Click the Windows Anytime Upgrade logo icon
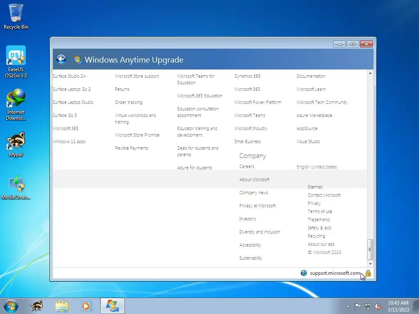Image resolution: width=419 pixels, height=314 pixels. click(77, 60)
